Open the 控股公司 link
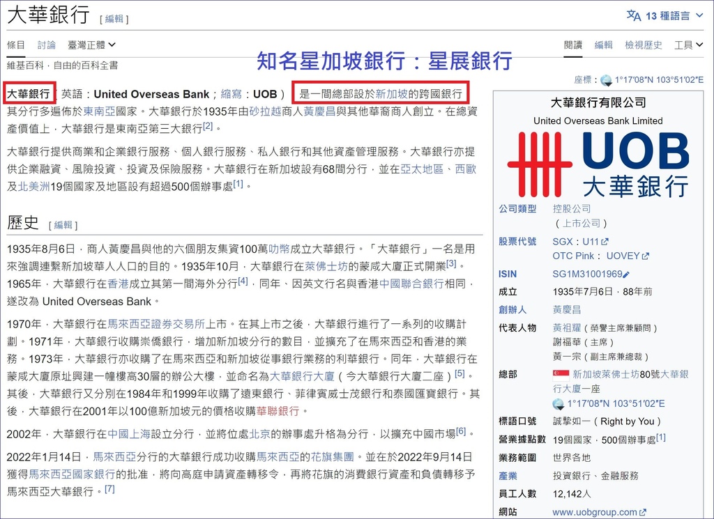 pos(572,209)
